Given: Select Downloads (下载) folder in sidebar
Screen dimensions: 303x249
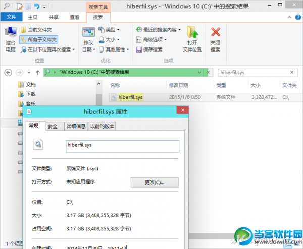Looking at the screenshot, I should click(x=27, y=94).
